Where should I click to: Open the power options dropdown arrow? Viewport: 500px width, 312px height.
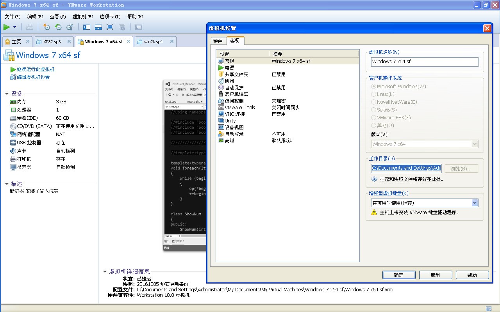click(15, 27)
